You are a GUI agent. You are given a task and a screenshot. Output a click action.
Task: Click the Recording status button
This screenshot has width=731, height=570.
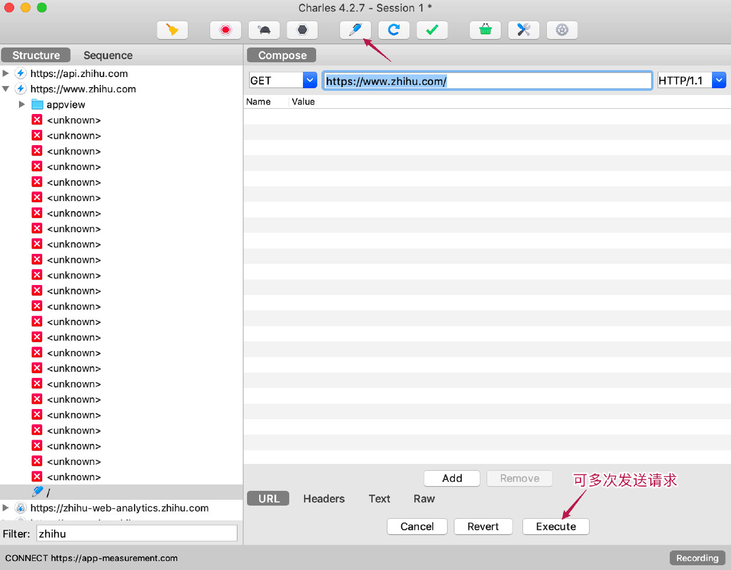(x=697, y=558)
